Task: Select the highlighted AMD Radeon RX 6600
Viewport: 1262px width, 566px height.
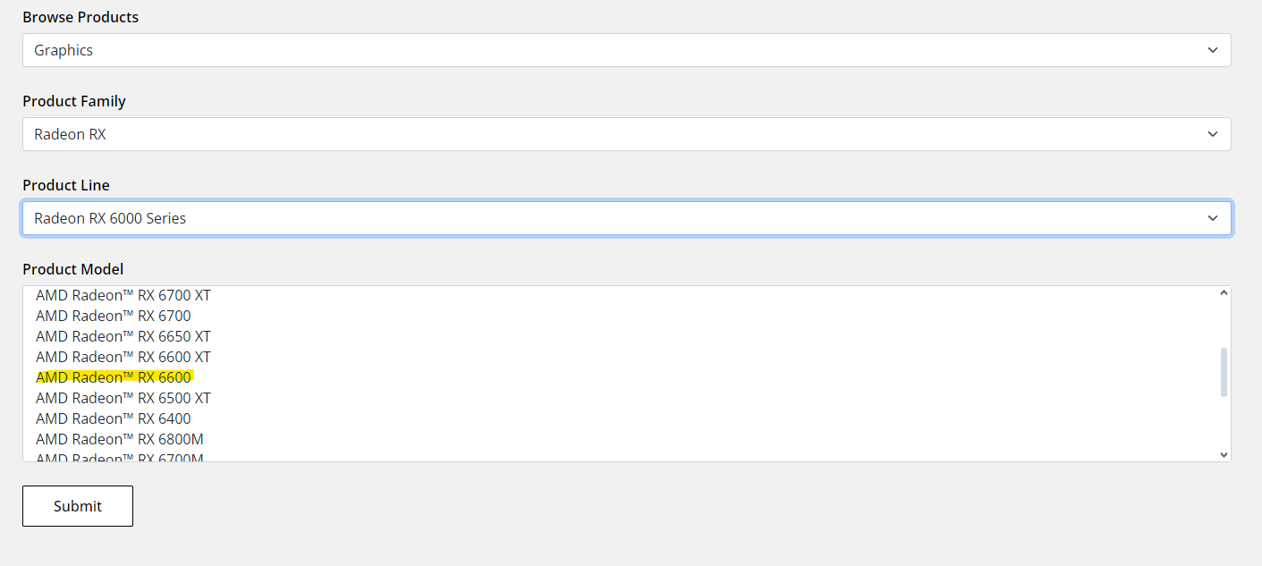Action: tap(114, 377)
